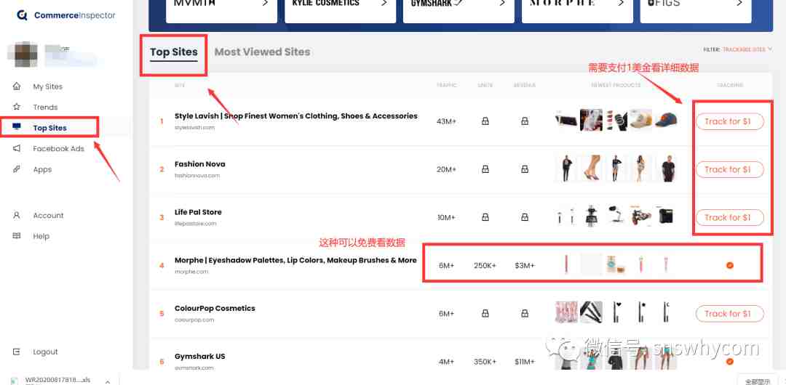The width and height of the screenshot is (786, 385).
Task: Open the Style Lavish site title
Action: click(x=295, y=115)
